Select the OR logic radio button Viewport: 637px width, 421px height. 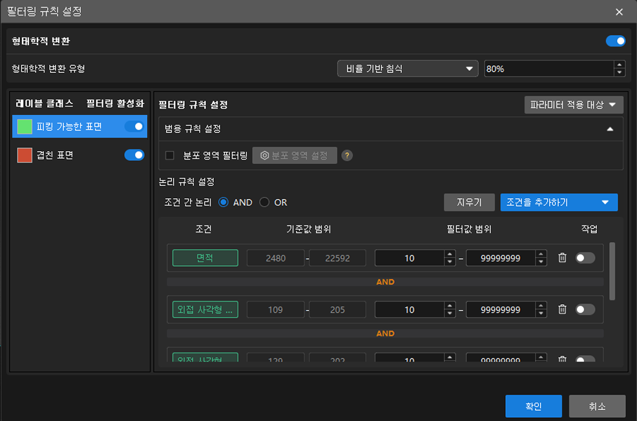(264, 202)
